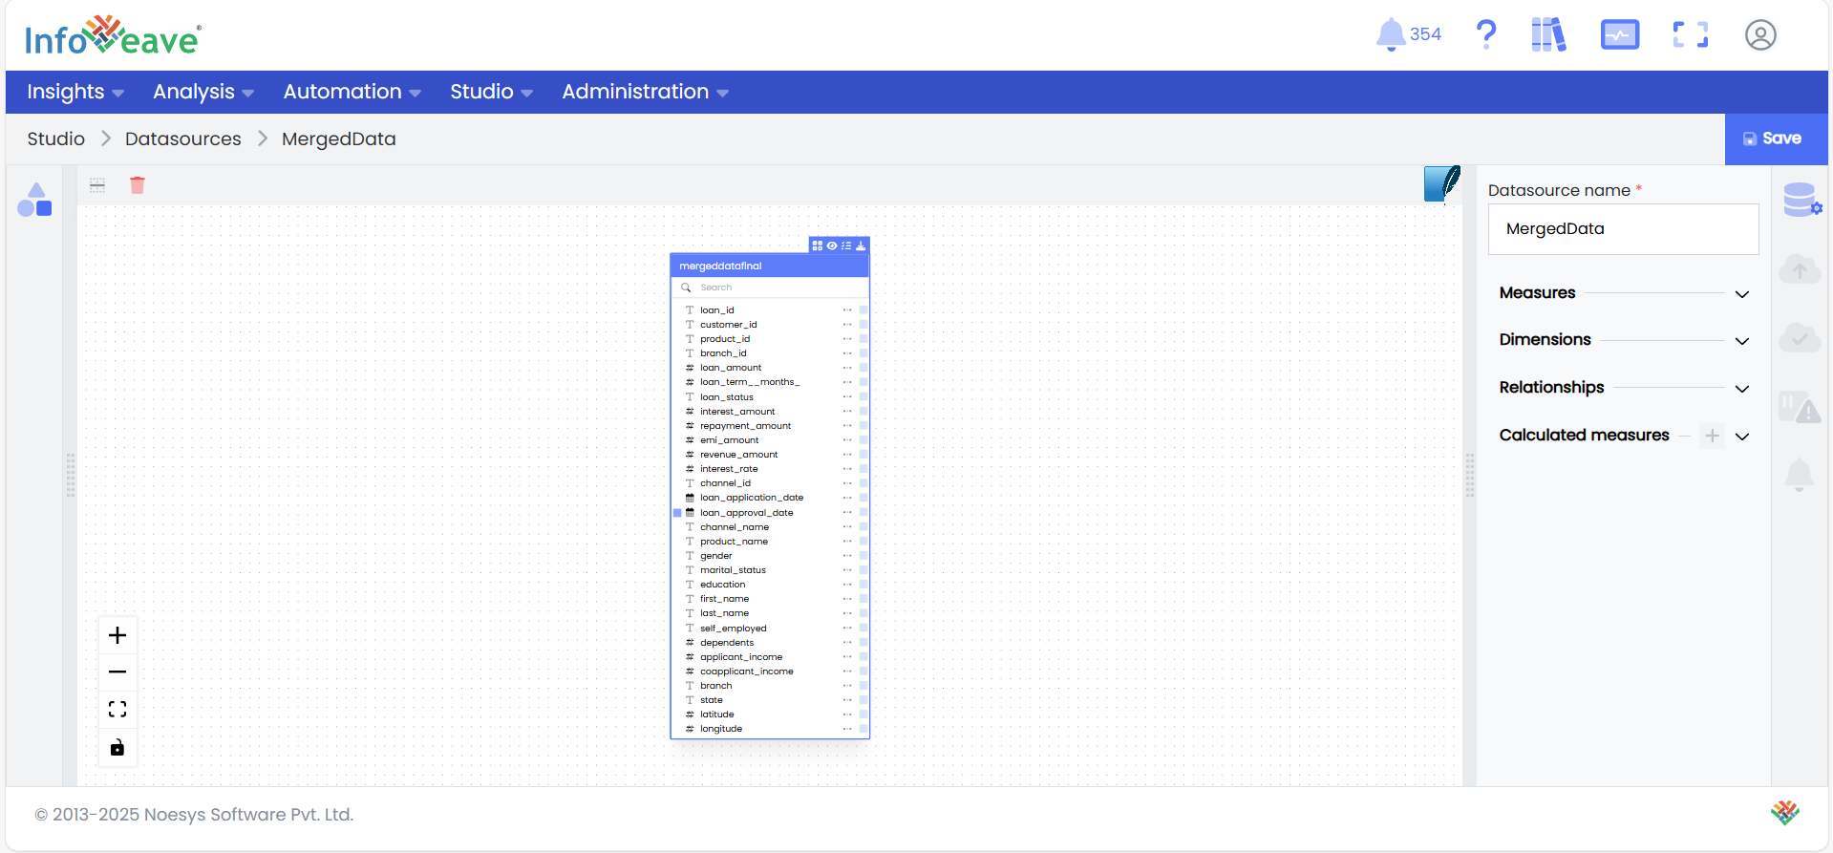This screenshot has height=853, width=1833.
Task: Add a calculated measure with plus button
Action: [1713, 436]
